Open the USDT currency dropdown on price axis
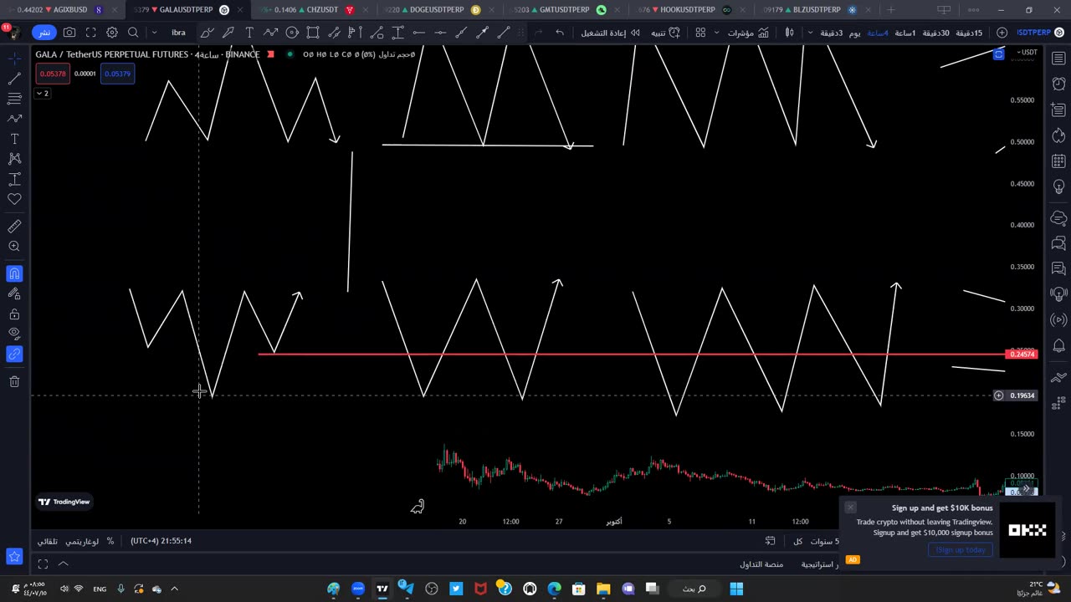The height and width of the screenshot is (602, 1071). tap(1026, 53)
